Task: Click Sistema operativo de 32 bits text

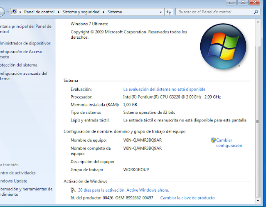Action: 149,113
